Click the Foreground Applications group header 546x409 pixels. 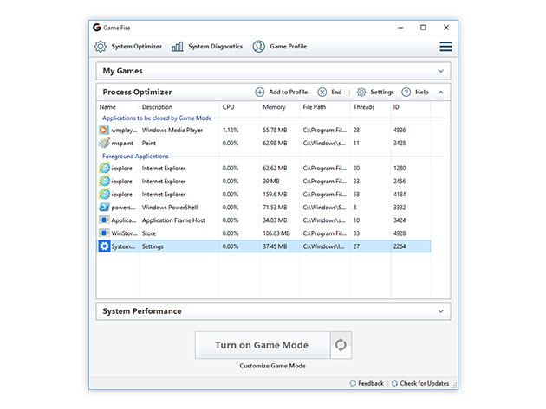(x=135, y=157)
